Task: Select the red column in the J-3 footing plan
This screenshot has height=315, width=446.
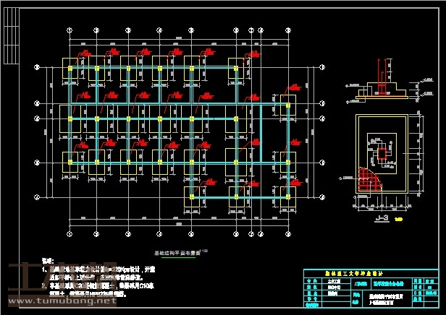Action: [382, 155]
